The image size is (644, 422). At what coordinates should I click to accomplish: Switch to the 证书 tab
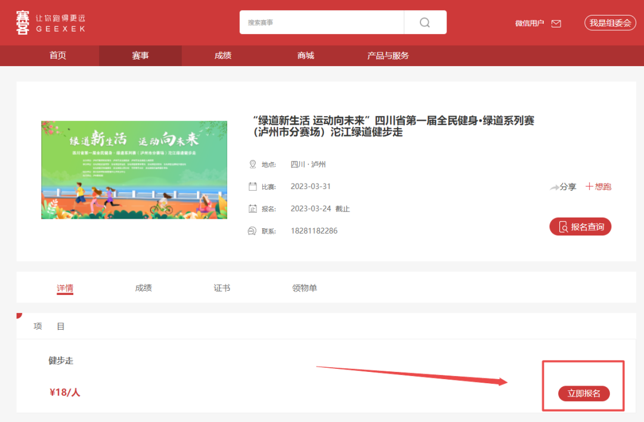[x=222, y=288]
